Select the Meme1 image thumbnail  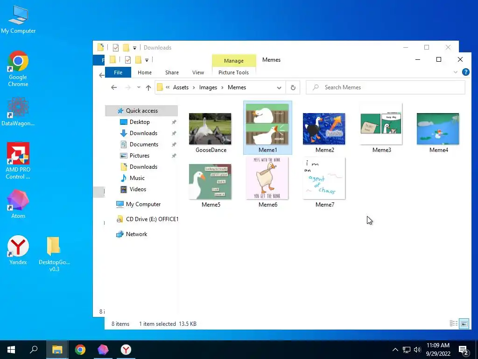[x=267, y=124]
